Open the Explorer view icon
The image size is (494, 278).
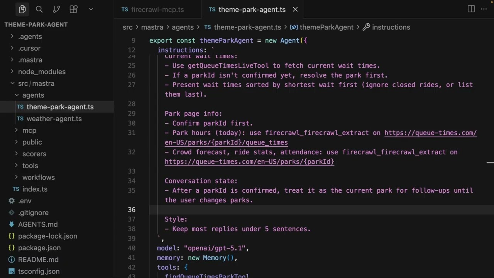[x=22, y=9]
